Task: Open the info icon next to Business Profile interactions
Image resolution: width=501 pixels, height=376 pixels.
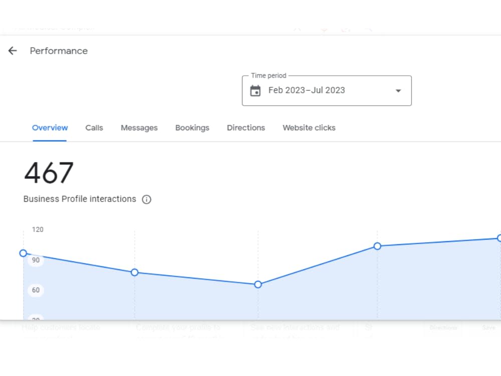Action: [x=146, y=199]
